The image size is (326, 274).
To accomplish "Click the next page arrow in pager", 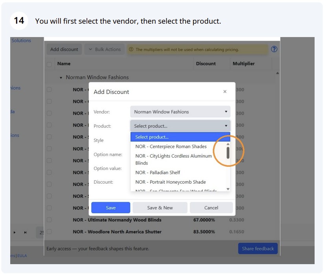I will click(x=15, y=232).
